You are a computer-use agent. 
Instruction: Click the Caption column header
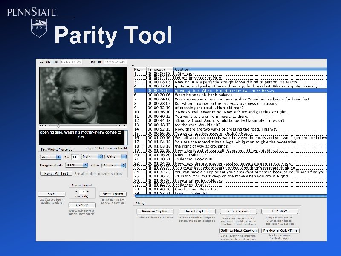[250, 69]
